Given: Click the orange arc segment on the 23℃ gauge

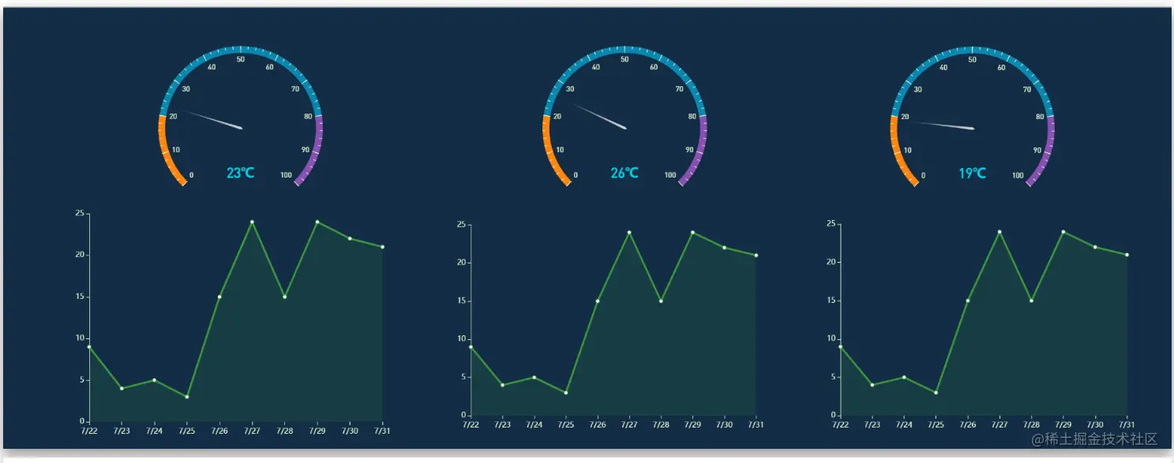Looking at the screenshot, I should (x=164, y=151).
